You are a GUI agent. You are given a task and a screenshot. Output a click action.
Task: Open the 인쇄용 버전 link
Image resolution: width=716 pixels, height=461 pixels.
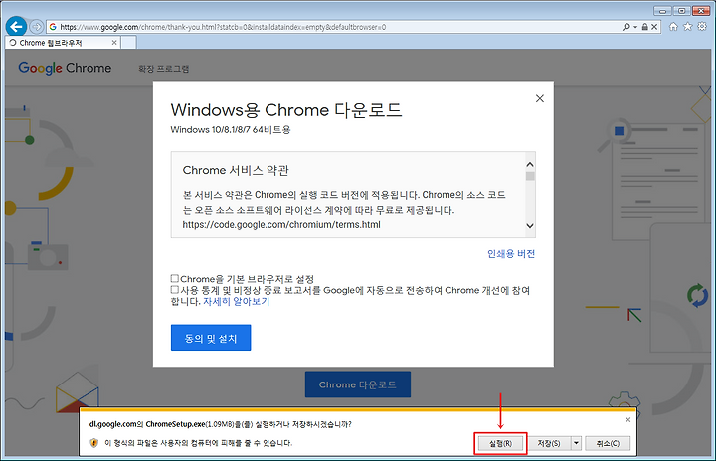click(x=511, y=253)
